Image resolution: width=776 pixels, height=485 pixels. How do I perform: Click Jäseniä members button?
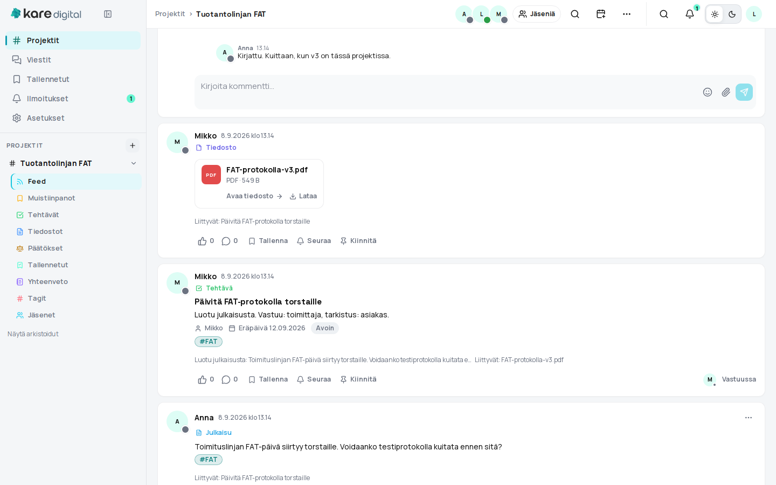click(x=537, y=14)
